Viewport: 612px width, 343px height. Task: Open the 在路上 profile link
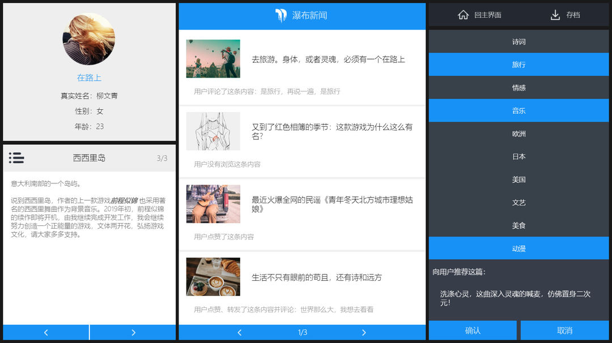[x=88, y=78]
